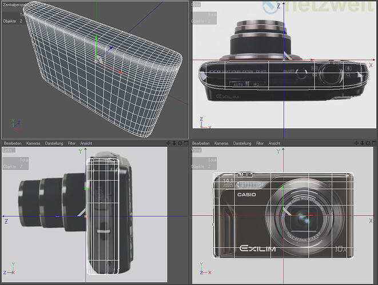Image resolution: width=378 pixels, height=285 pixels.
Task: Click the 'Links' viewport label
Action: tap(9, 150)
